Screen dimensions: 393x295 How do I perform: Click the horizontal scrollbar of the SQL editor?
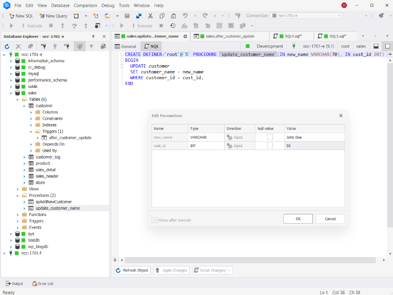coord(250,260)
